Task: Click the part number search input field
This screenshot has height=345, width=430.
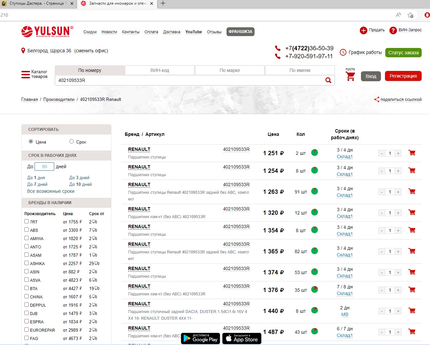Action: point(189,80)
